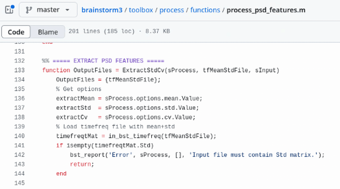Click the bst_report call on line 142
Screen dimensions: 340x189
87,155
